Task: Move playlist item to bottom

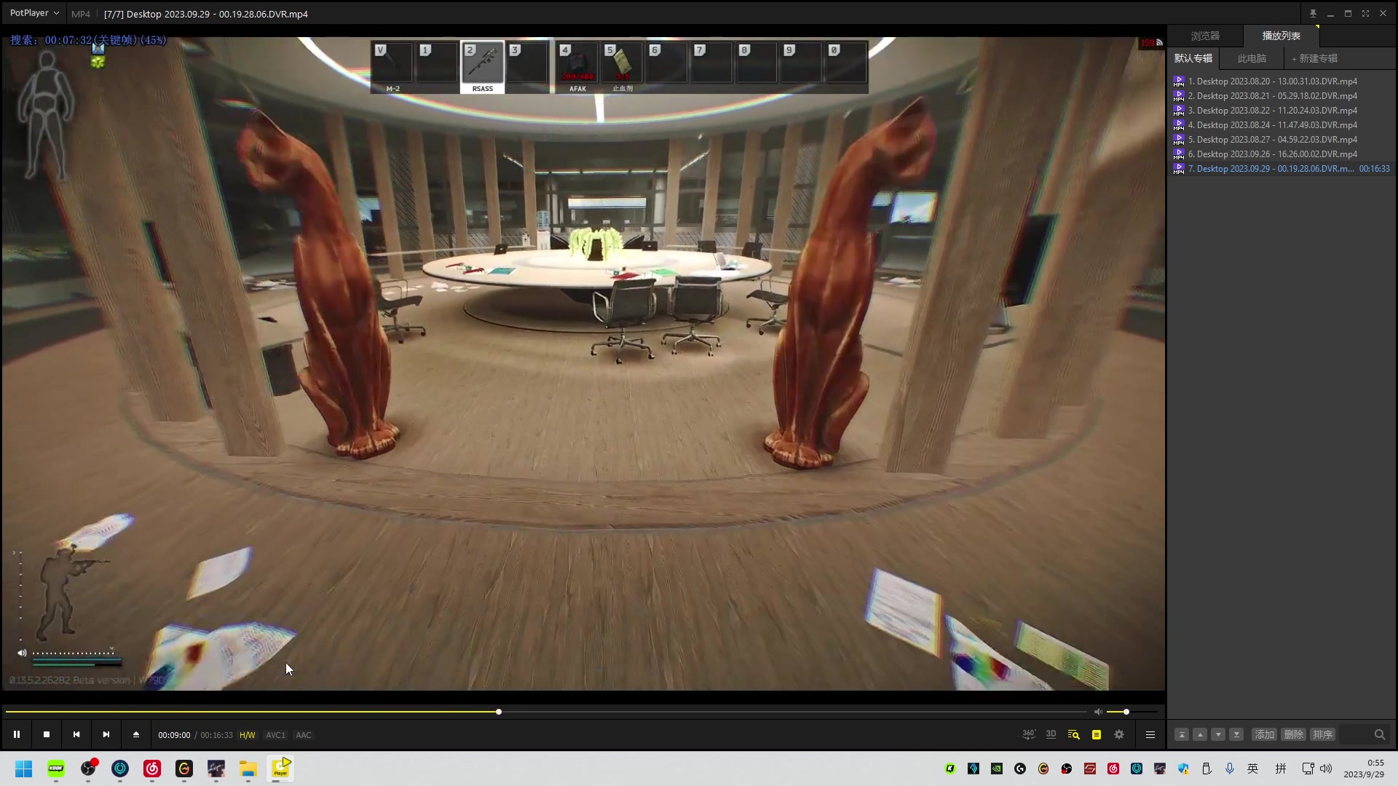Action: 1236,734
